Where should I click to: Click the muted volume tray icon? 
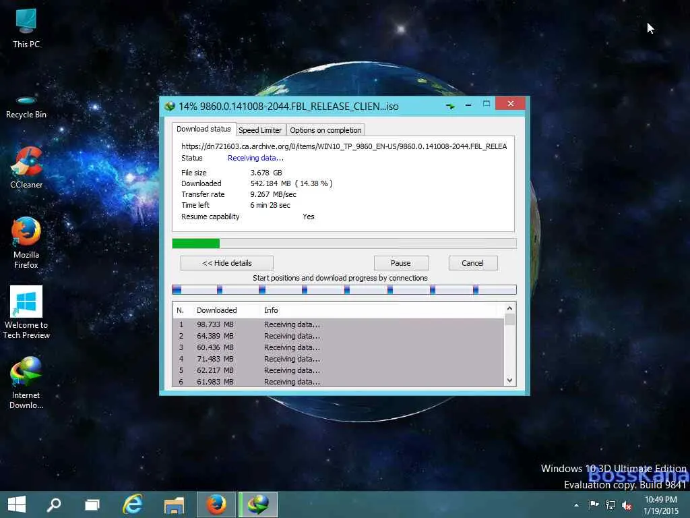tap(627, 505)
